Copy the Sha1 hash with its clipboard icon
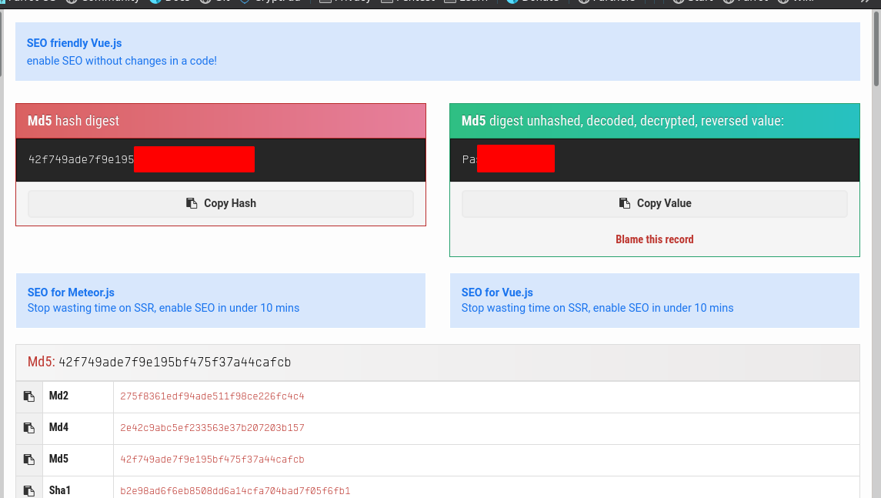The height and width of the screenshot is (498, 881). [x=29, y=490]
